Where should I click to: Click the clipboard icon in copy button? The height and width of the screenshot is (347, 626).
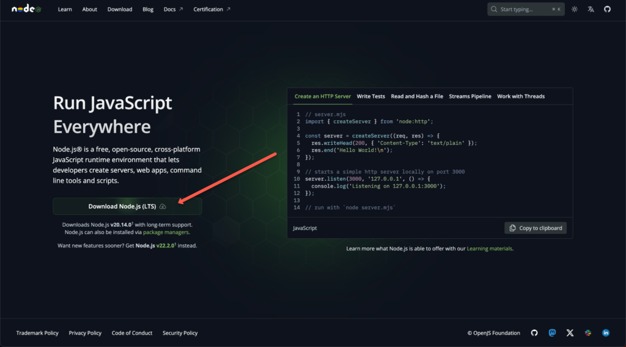[513, 228]
